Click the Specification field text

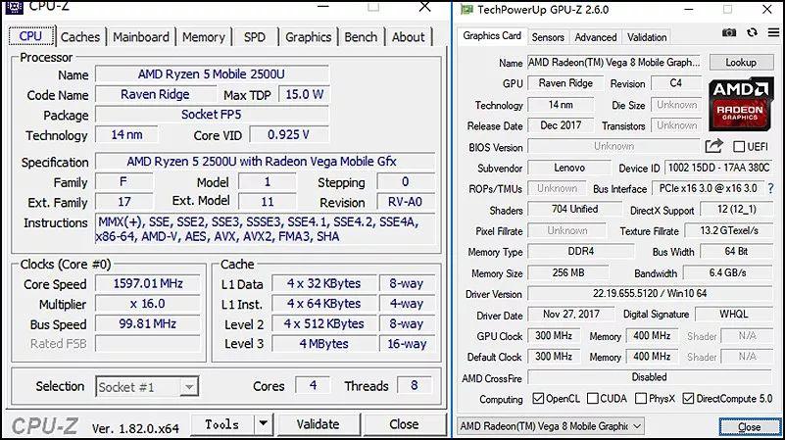point(262,161)
